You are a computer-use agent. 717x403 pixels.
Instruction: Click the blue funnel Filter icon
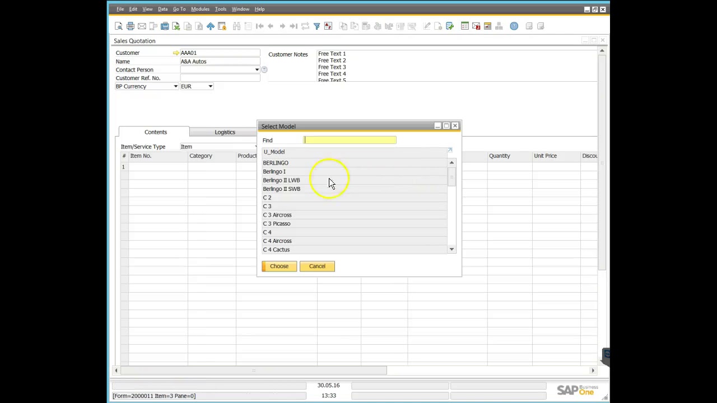[316, 26]
